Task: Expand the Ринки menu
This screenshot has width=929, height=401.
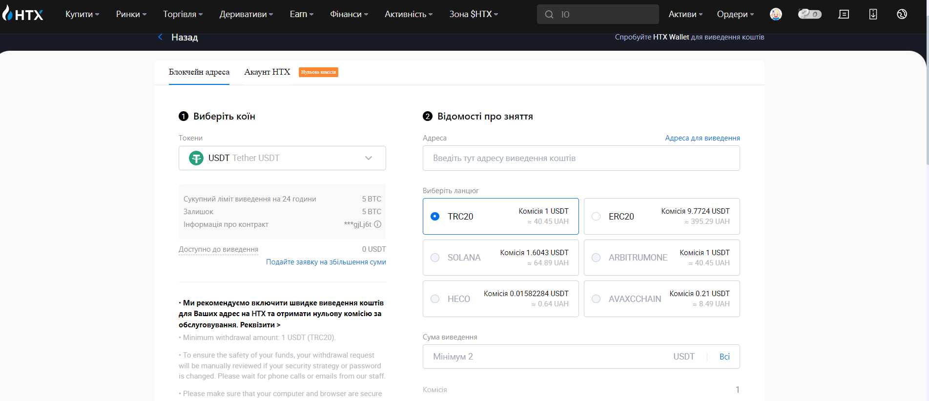Action: [131, 14]
